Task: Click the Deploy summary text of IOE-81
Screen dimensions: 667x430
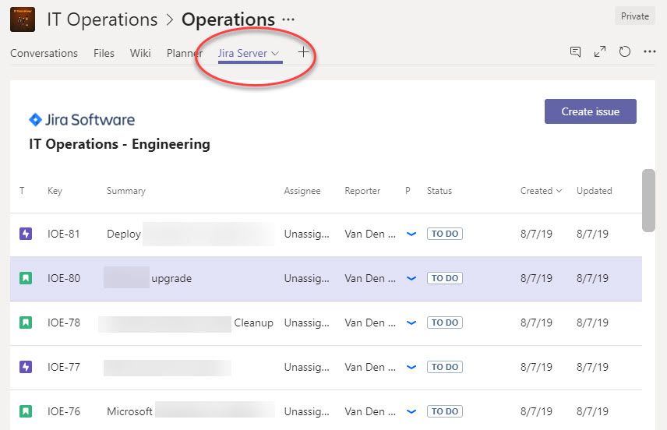Action: click(124, 234)
